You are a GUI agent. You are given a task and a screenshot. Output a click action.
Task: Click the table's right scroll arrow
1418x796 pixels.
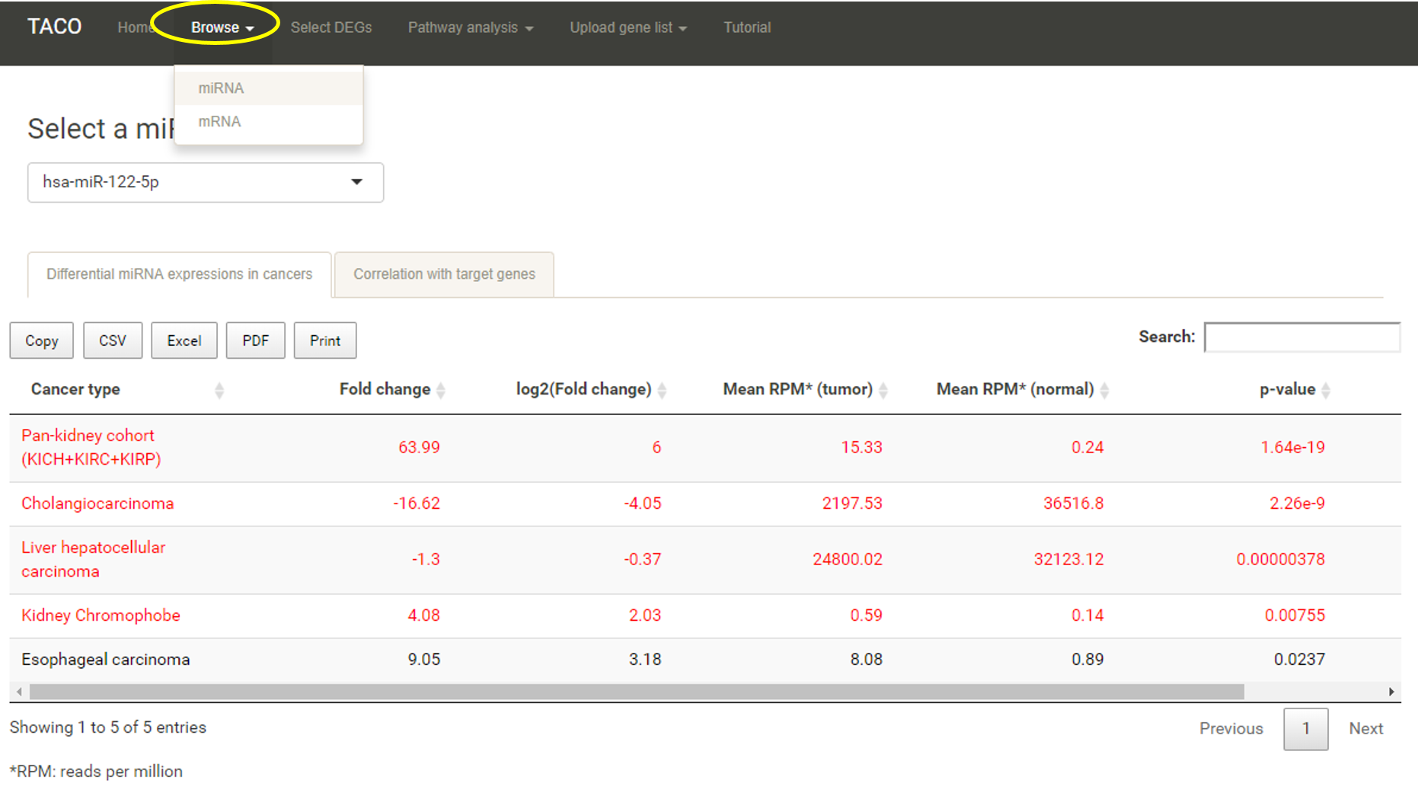pos(1391,692)
